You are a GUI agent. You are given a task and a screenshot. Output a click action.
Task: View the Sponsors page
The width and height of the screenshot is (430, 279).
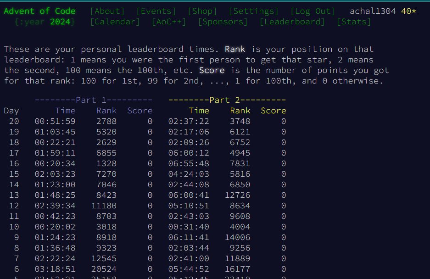223,22
